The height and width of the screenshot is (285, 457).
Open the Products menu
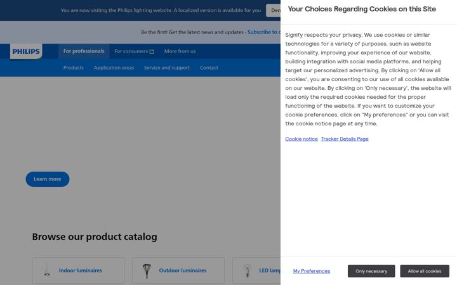coord(74,68)
